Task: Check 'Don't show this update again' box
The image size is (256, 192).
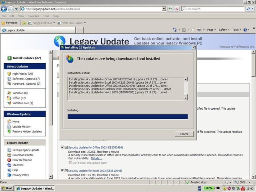Action: 71,163
